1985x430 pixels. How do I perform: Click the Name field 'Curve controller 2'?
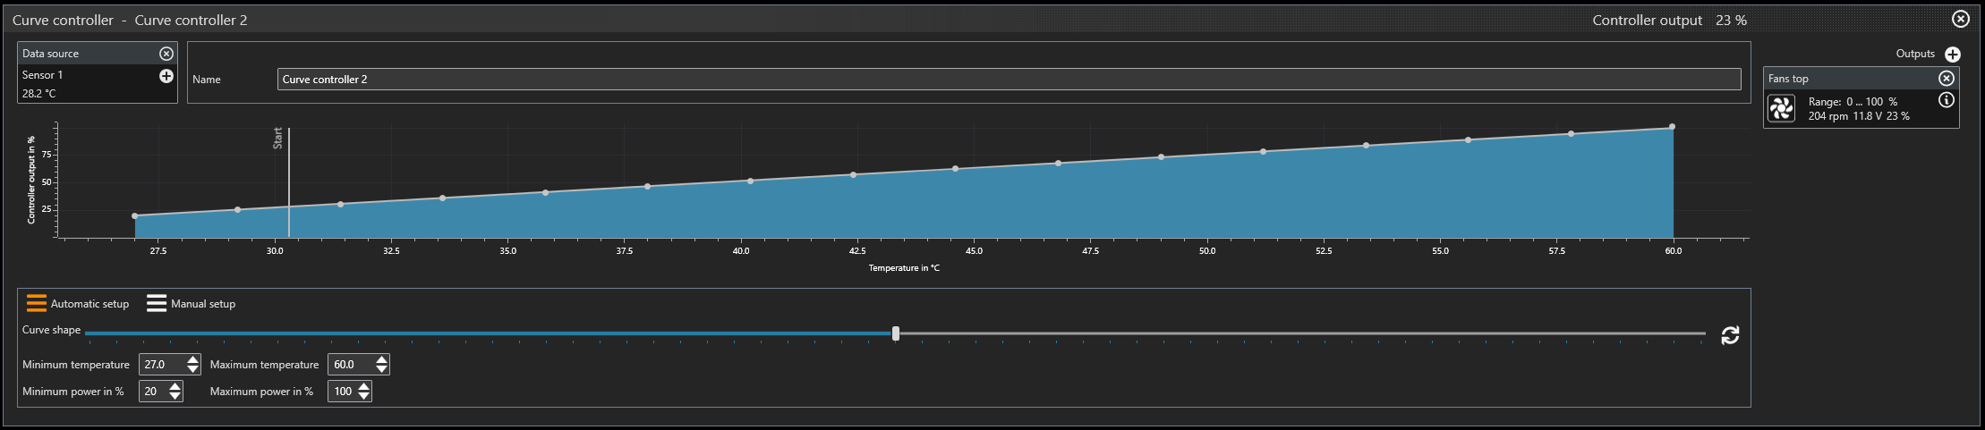click(x=1009, y=80)
